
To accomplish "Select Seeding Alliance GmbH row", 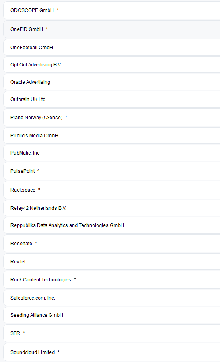I will coord(112,315).
